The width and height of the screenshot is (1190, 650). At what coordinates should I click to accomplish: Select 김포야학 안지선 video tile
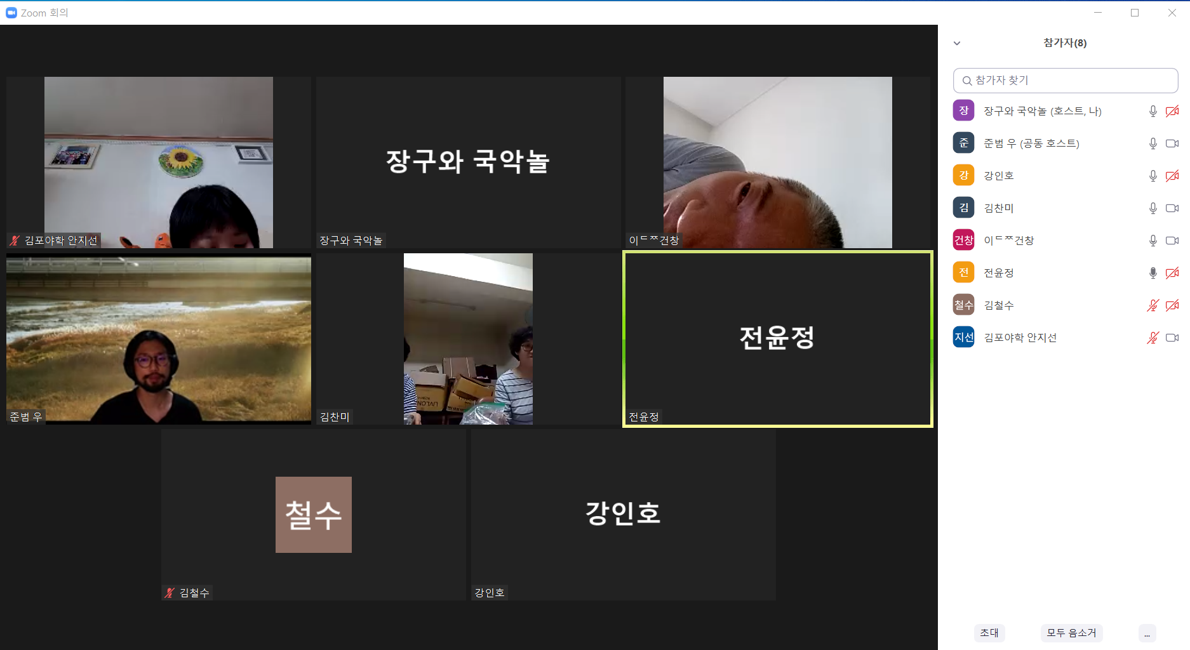point(159,162)
